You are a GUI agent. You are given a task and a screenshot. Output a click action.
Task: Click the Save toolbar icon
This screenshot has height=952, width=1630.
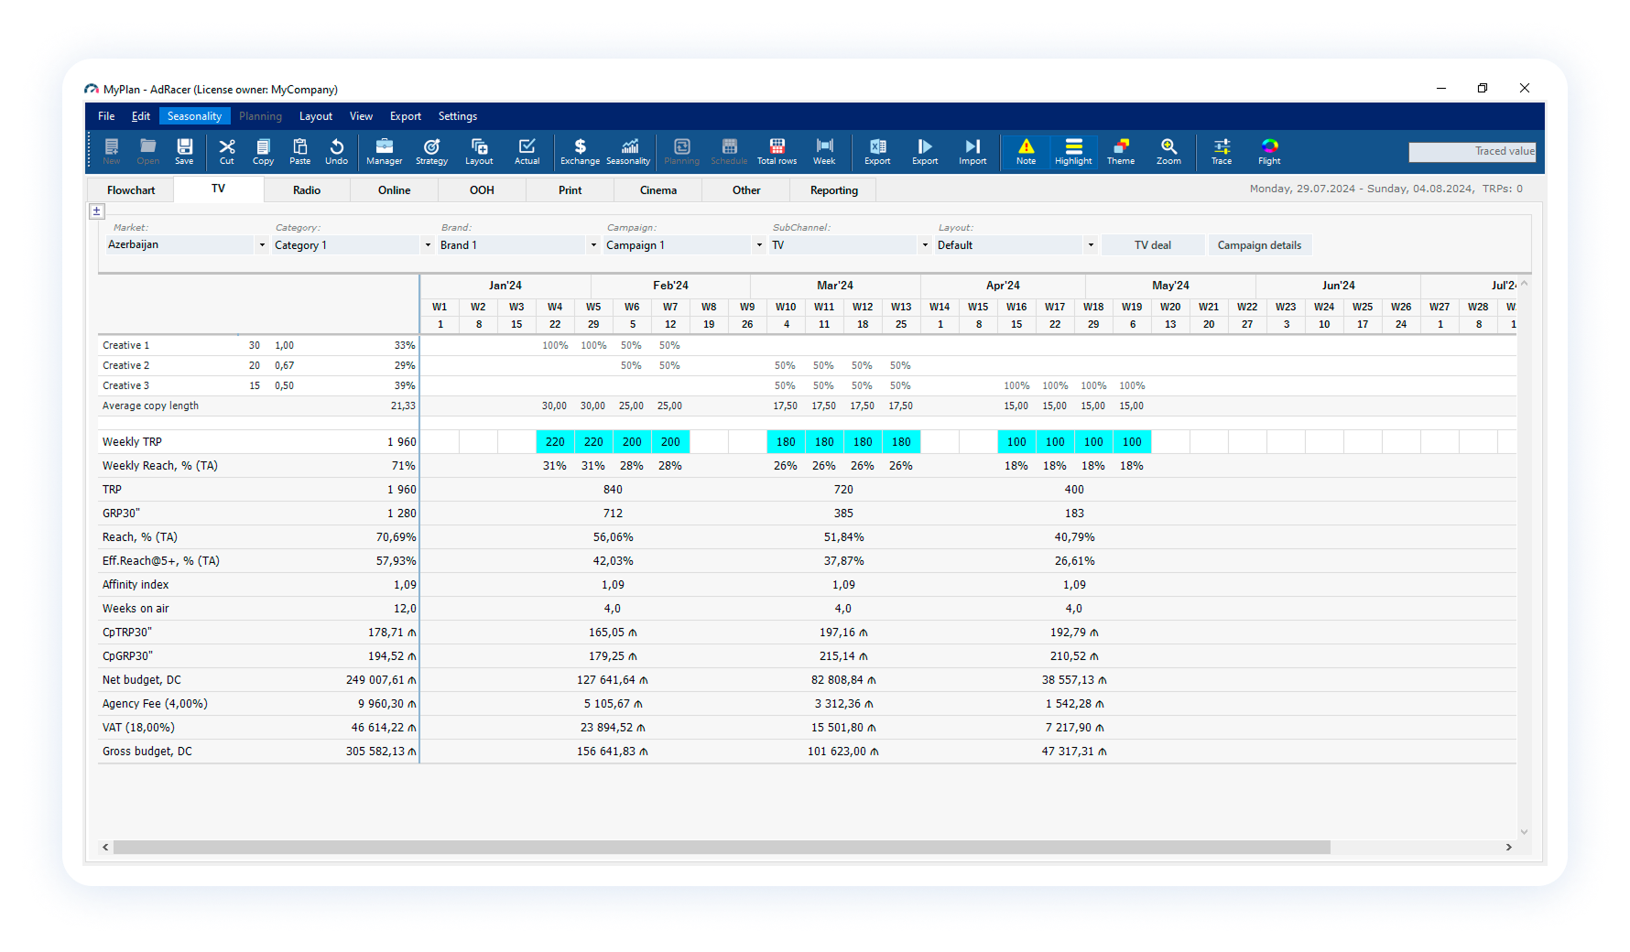(x=184, y=151)
